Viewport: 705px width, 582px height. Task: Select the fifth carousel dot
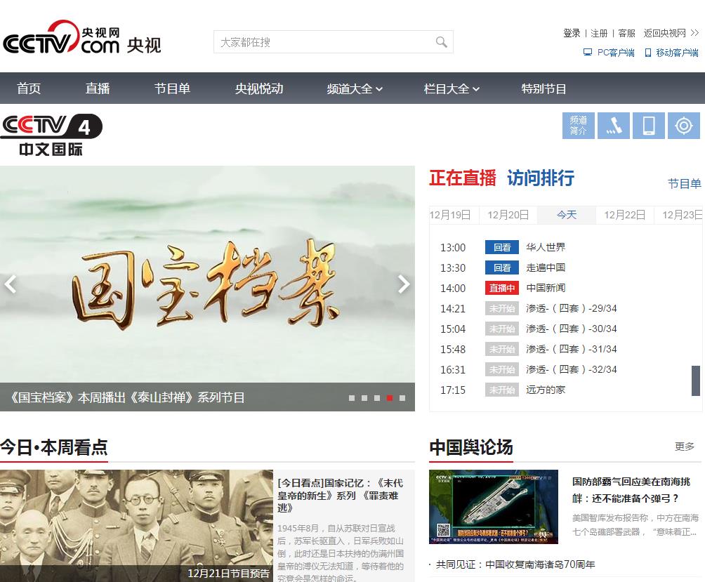(x=402, y=398)
